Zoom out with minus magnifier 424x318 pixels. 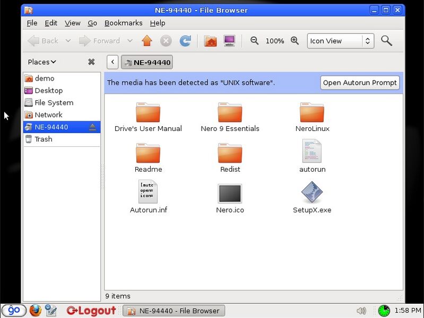255,41
